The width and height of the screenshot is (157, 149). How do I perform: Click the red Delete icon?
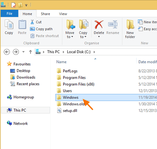tap(99, 24)
